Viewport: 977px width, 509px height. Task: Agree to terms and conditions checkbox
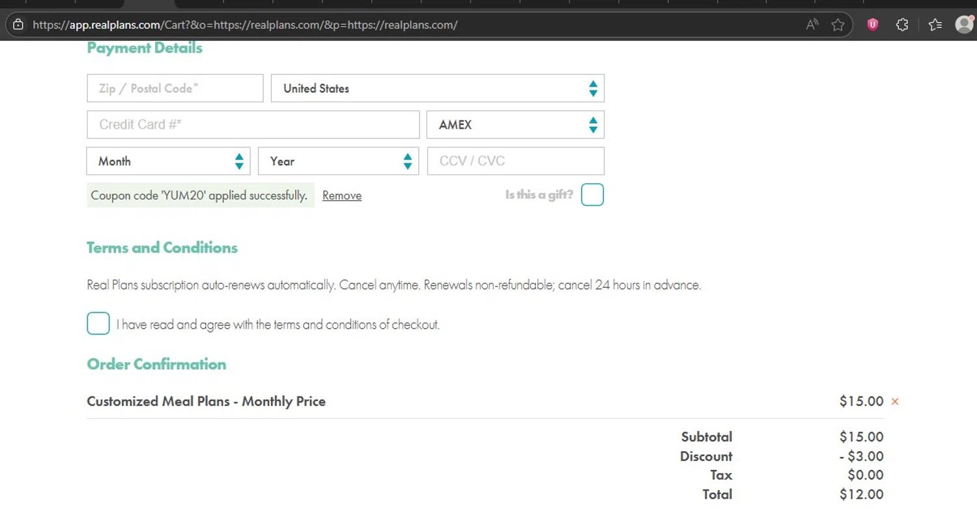tap(98, 323)
